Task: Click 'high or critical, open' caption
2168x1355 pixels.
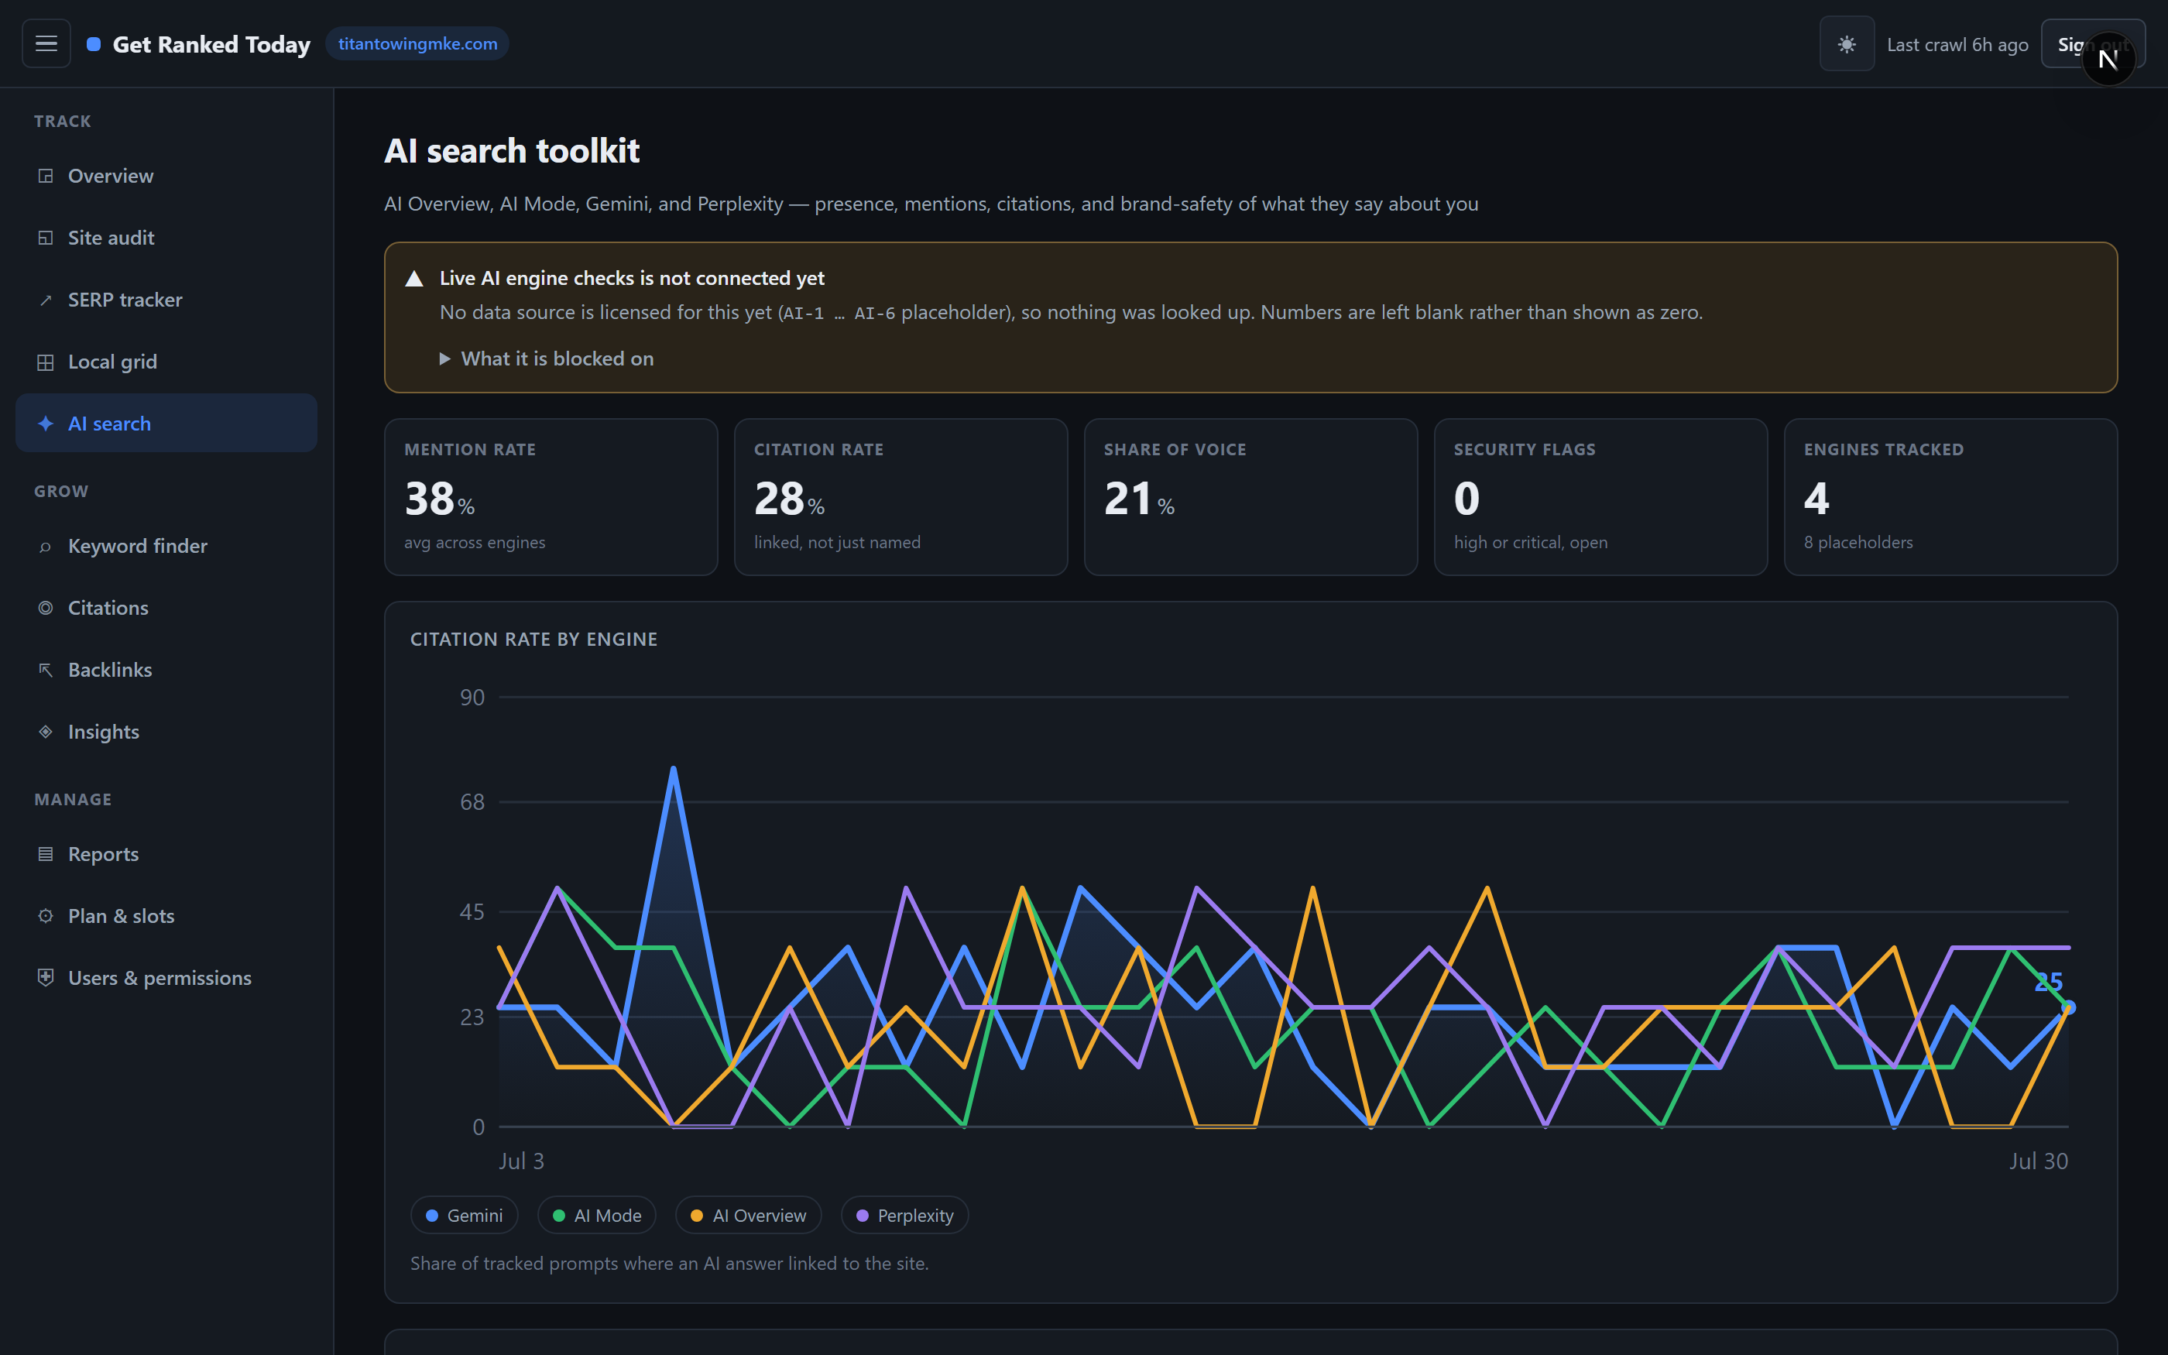Action: pos(1530,542)
